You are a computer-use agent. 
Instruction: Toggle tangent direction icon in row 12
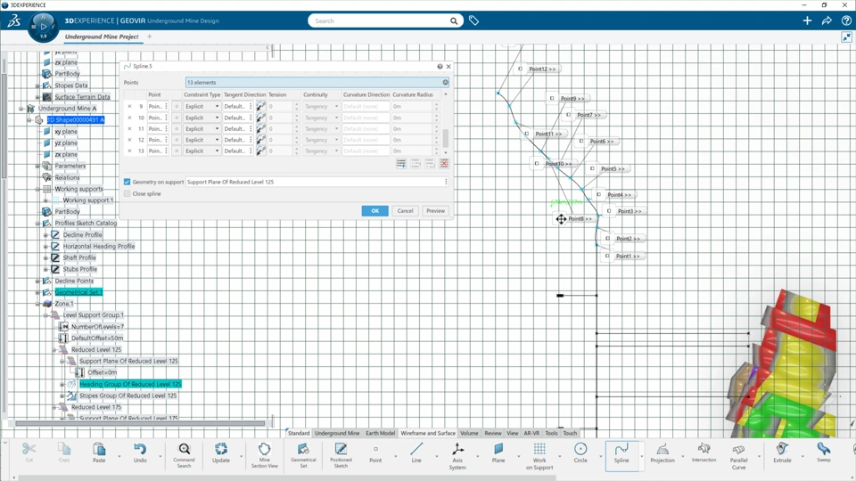(261, 140)
